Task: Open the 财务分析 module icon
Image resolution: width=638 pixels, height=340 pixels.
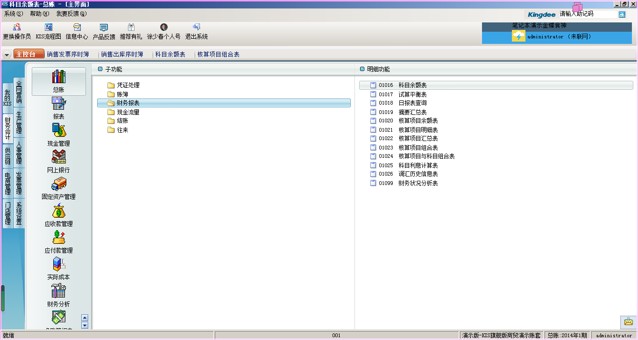Action: (x=58, y=295)
